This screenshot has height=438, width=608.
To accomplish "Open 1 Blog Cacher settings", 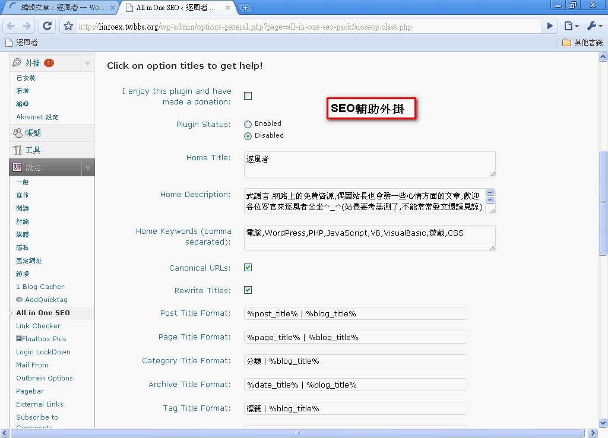I will (x=40, y=287).
